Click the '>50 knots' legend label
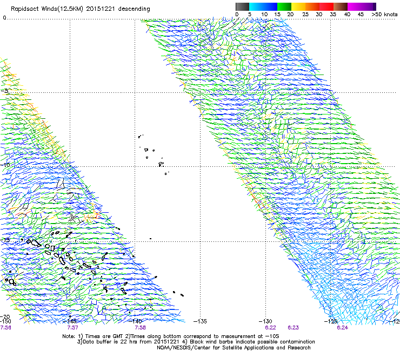 click(384, 15)
